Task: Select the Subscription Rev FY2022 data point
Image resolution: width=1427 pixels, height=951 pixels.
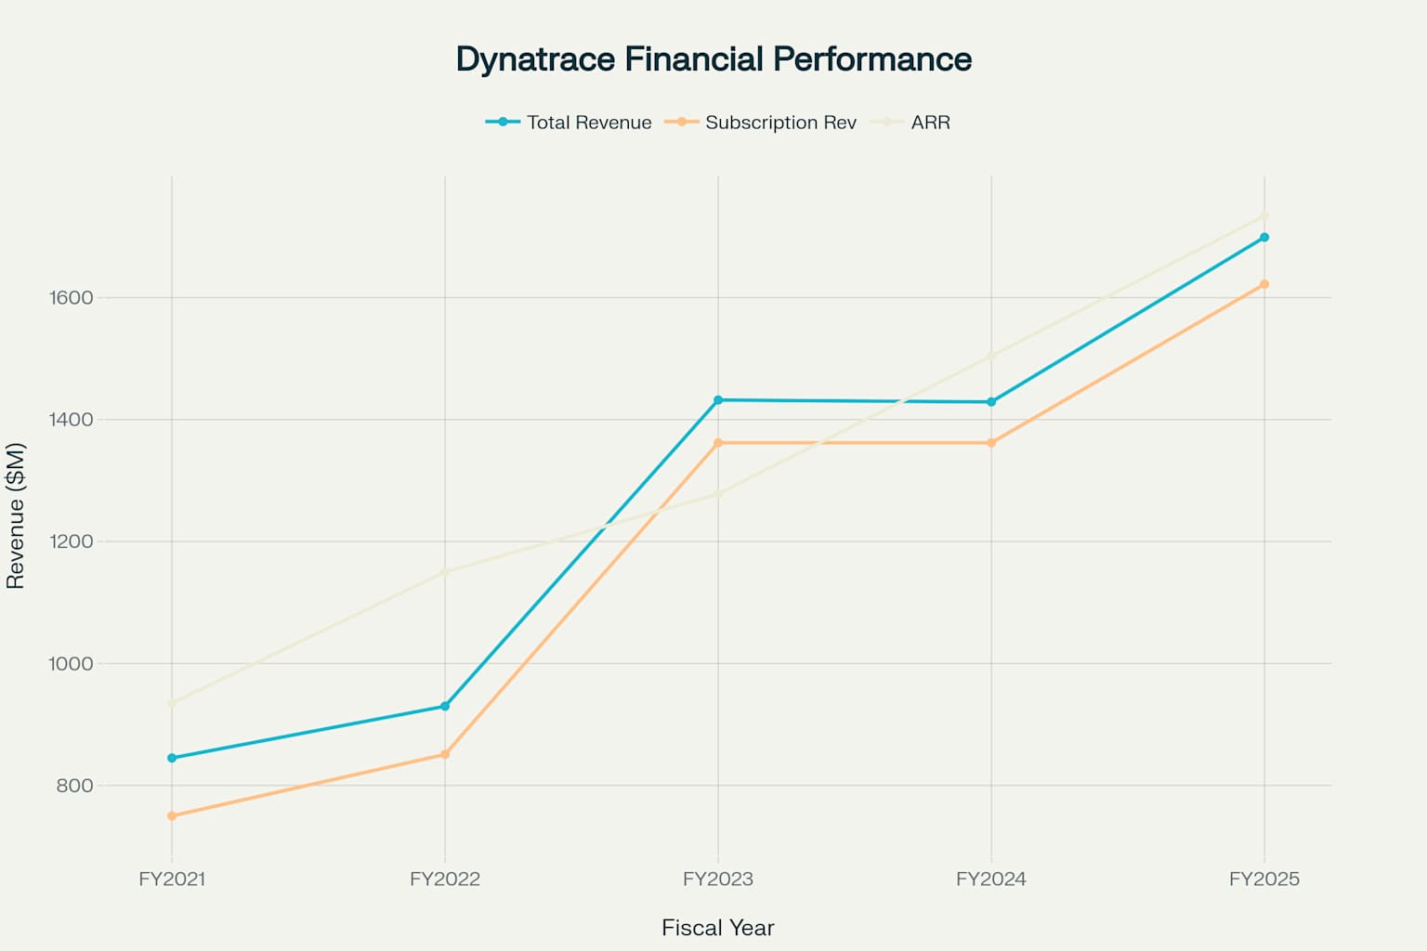Action: pyautogui.click(x=445, y=754)
